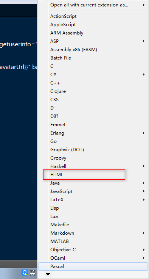Expand the C# submenu arrow
This screenshot has width=149, height=279.
coord(144,75)
